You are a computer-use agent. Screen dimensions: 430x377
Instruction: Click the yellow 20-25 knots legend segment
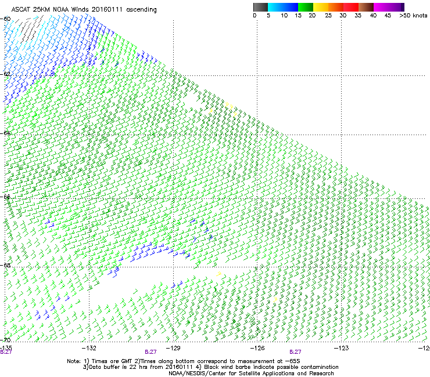tap(321, 7)
